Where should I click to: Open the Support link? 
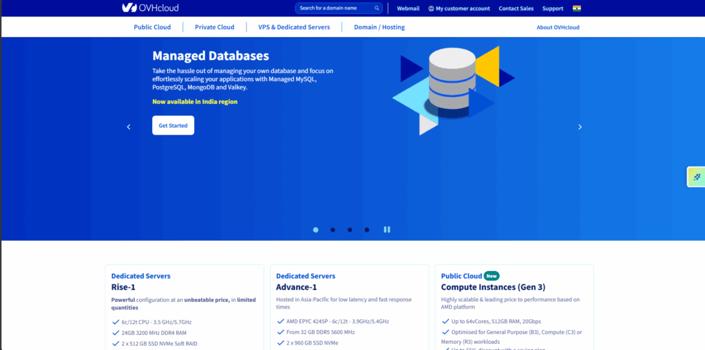tap(553, 8)
